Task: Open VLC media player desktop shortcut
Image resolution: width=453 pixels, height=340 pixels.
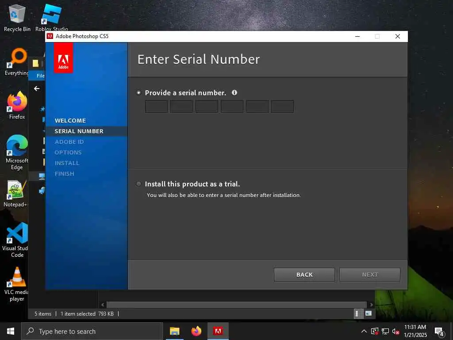Action: click(17, 284)
